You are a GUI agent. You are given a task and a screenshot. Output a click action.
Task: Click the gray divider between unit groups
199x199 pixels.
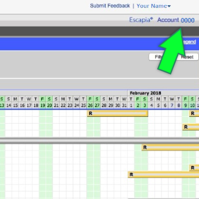pos(98,140)
